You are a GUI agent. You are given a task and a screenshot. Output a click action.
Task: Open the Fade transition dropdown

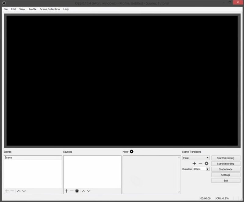click(196, 158)
